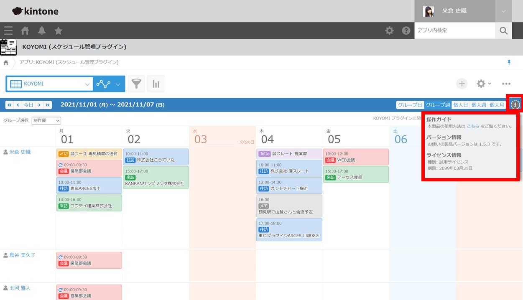Open 玉岡 雅人's calendar row link

pyautogui.click(x=20, y=288)
